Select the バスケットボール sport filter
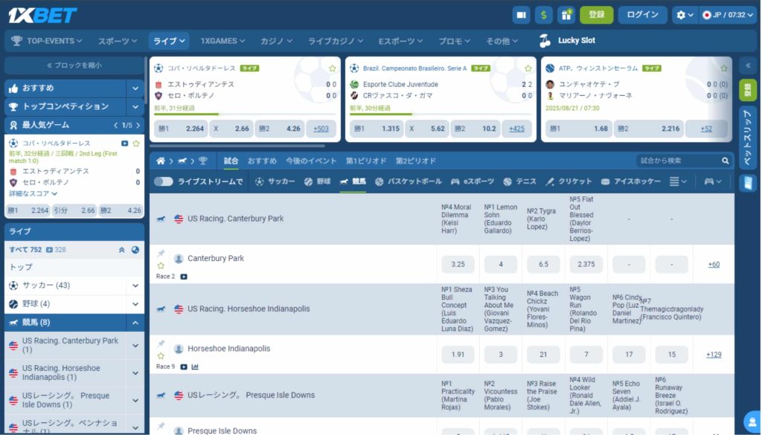 [x=409, y=181]
